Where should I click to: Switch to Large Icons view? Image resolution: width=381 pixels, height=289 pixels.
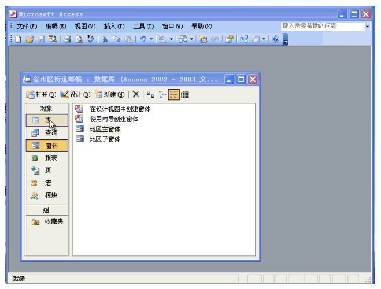tap(150, 94)
